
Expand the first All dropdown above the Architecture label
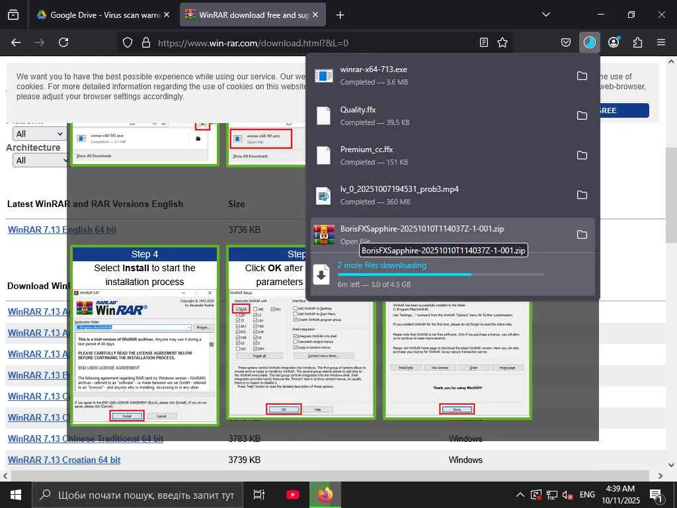pos(39,134)
